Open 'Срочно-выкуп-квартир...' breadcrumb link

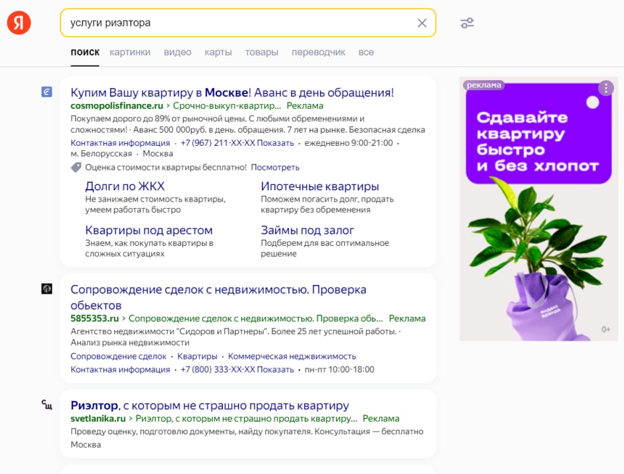tap(227, 105)
